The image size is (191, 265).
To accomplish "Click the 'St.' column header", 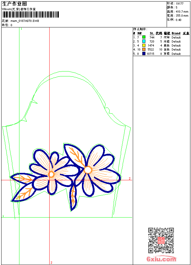I will 152,33.
